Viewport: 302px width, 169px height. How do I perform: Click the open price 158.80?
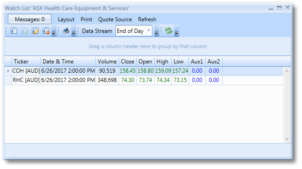[x=145, y=71]
